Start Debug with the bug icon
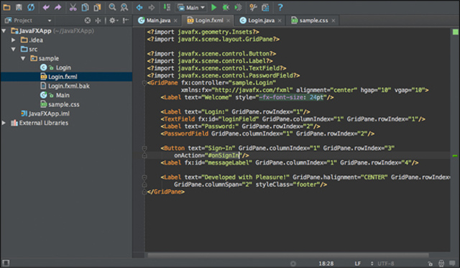 tap(226, 7)
